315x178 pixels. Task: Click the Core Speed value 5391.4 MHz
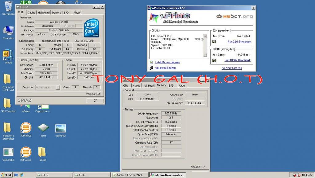pyautogui.click(x=46, y=65)
